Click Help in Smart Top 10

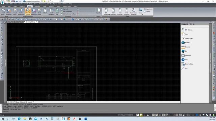185,60
